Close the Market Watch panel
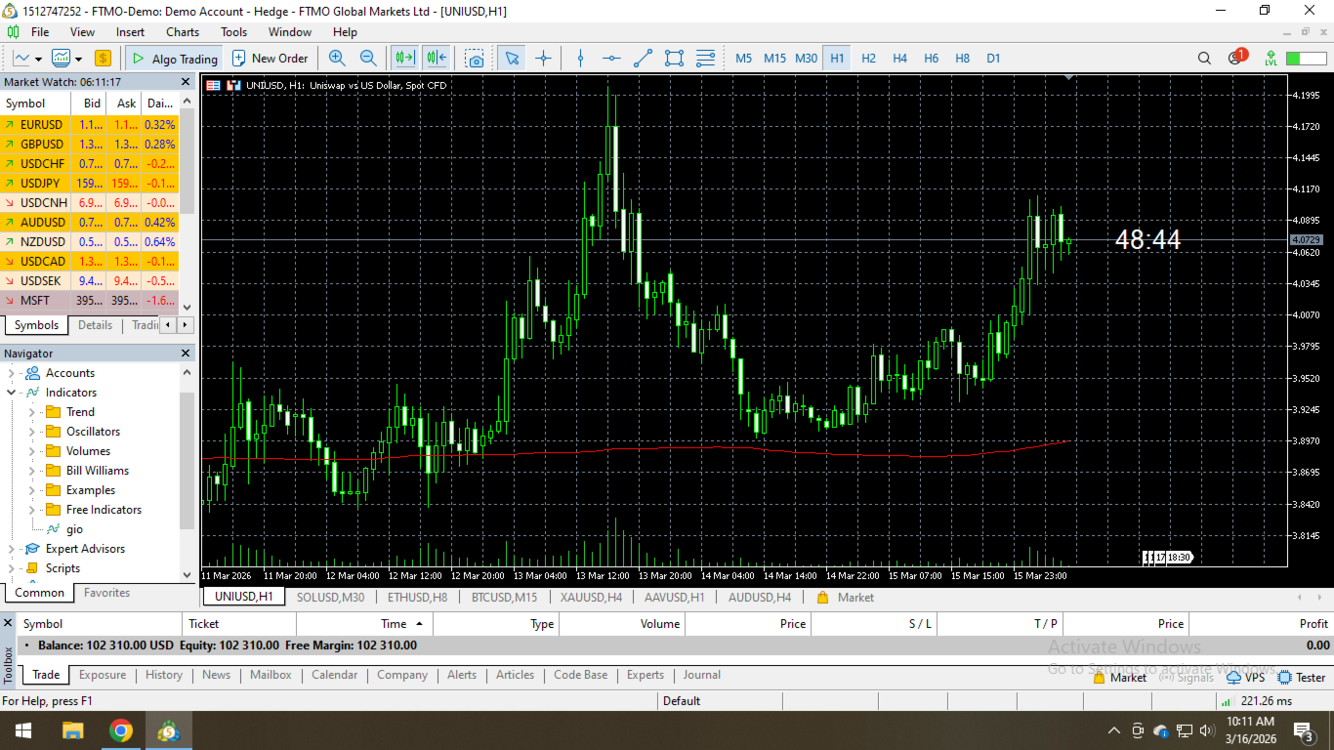This screenshot has width=1334, height=750. 186,82
